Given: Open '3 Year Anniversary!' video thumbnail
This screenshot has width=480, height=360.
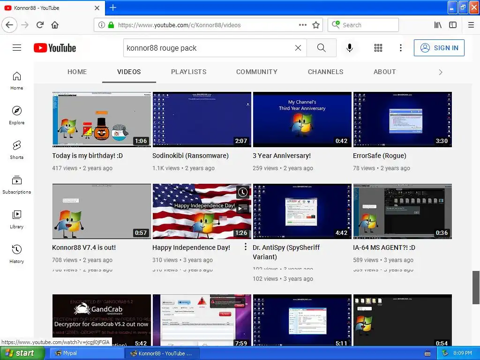Looking at the screenshot, I should click(x=302, y=120).
